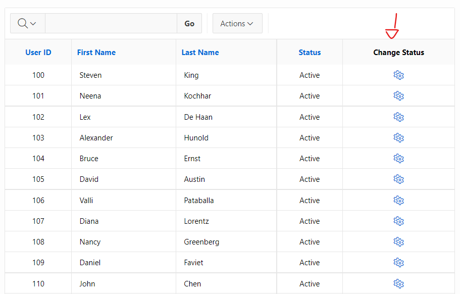This screenshot has width=460, height=294.
Task: Open the User ID column heading menu
Action: pyautogui.click(x=38, y=52)
